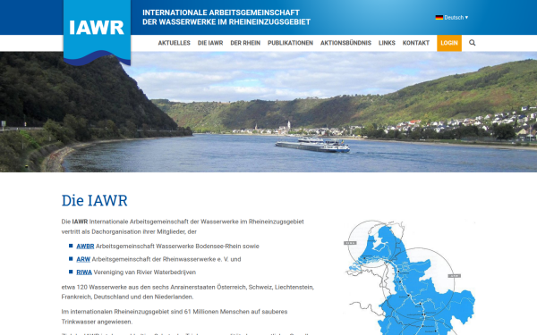The image size is (537, 335).
Task: Click the 'Die IAWR' page heading
Action: 95,201
